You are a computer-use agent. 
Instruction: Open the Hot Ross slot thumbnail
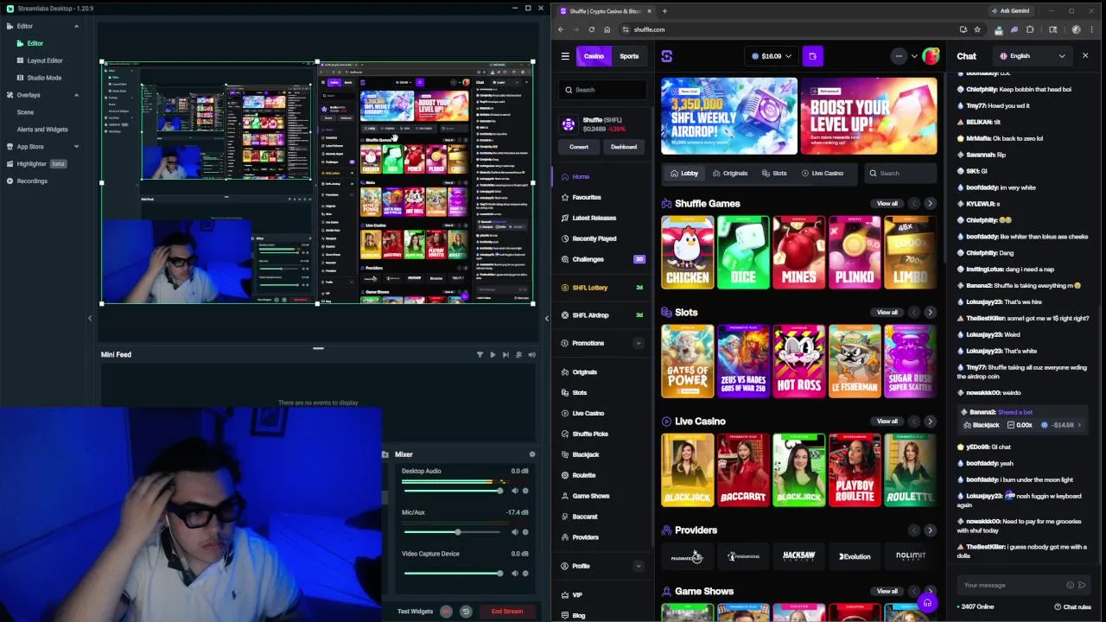click(799, 361)
